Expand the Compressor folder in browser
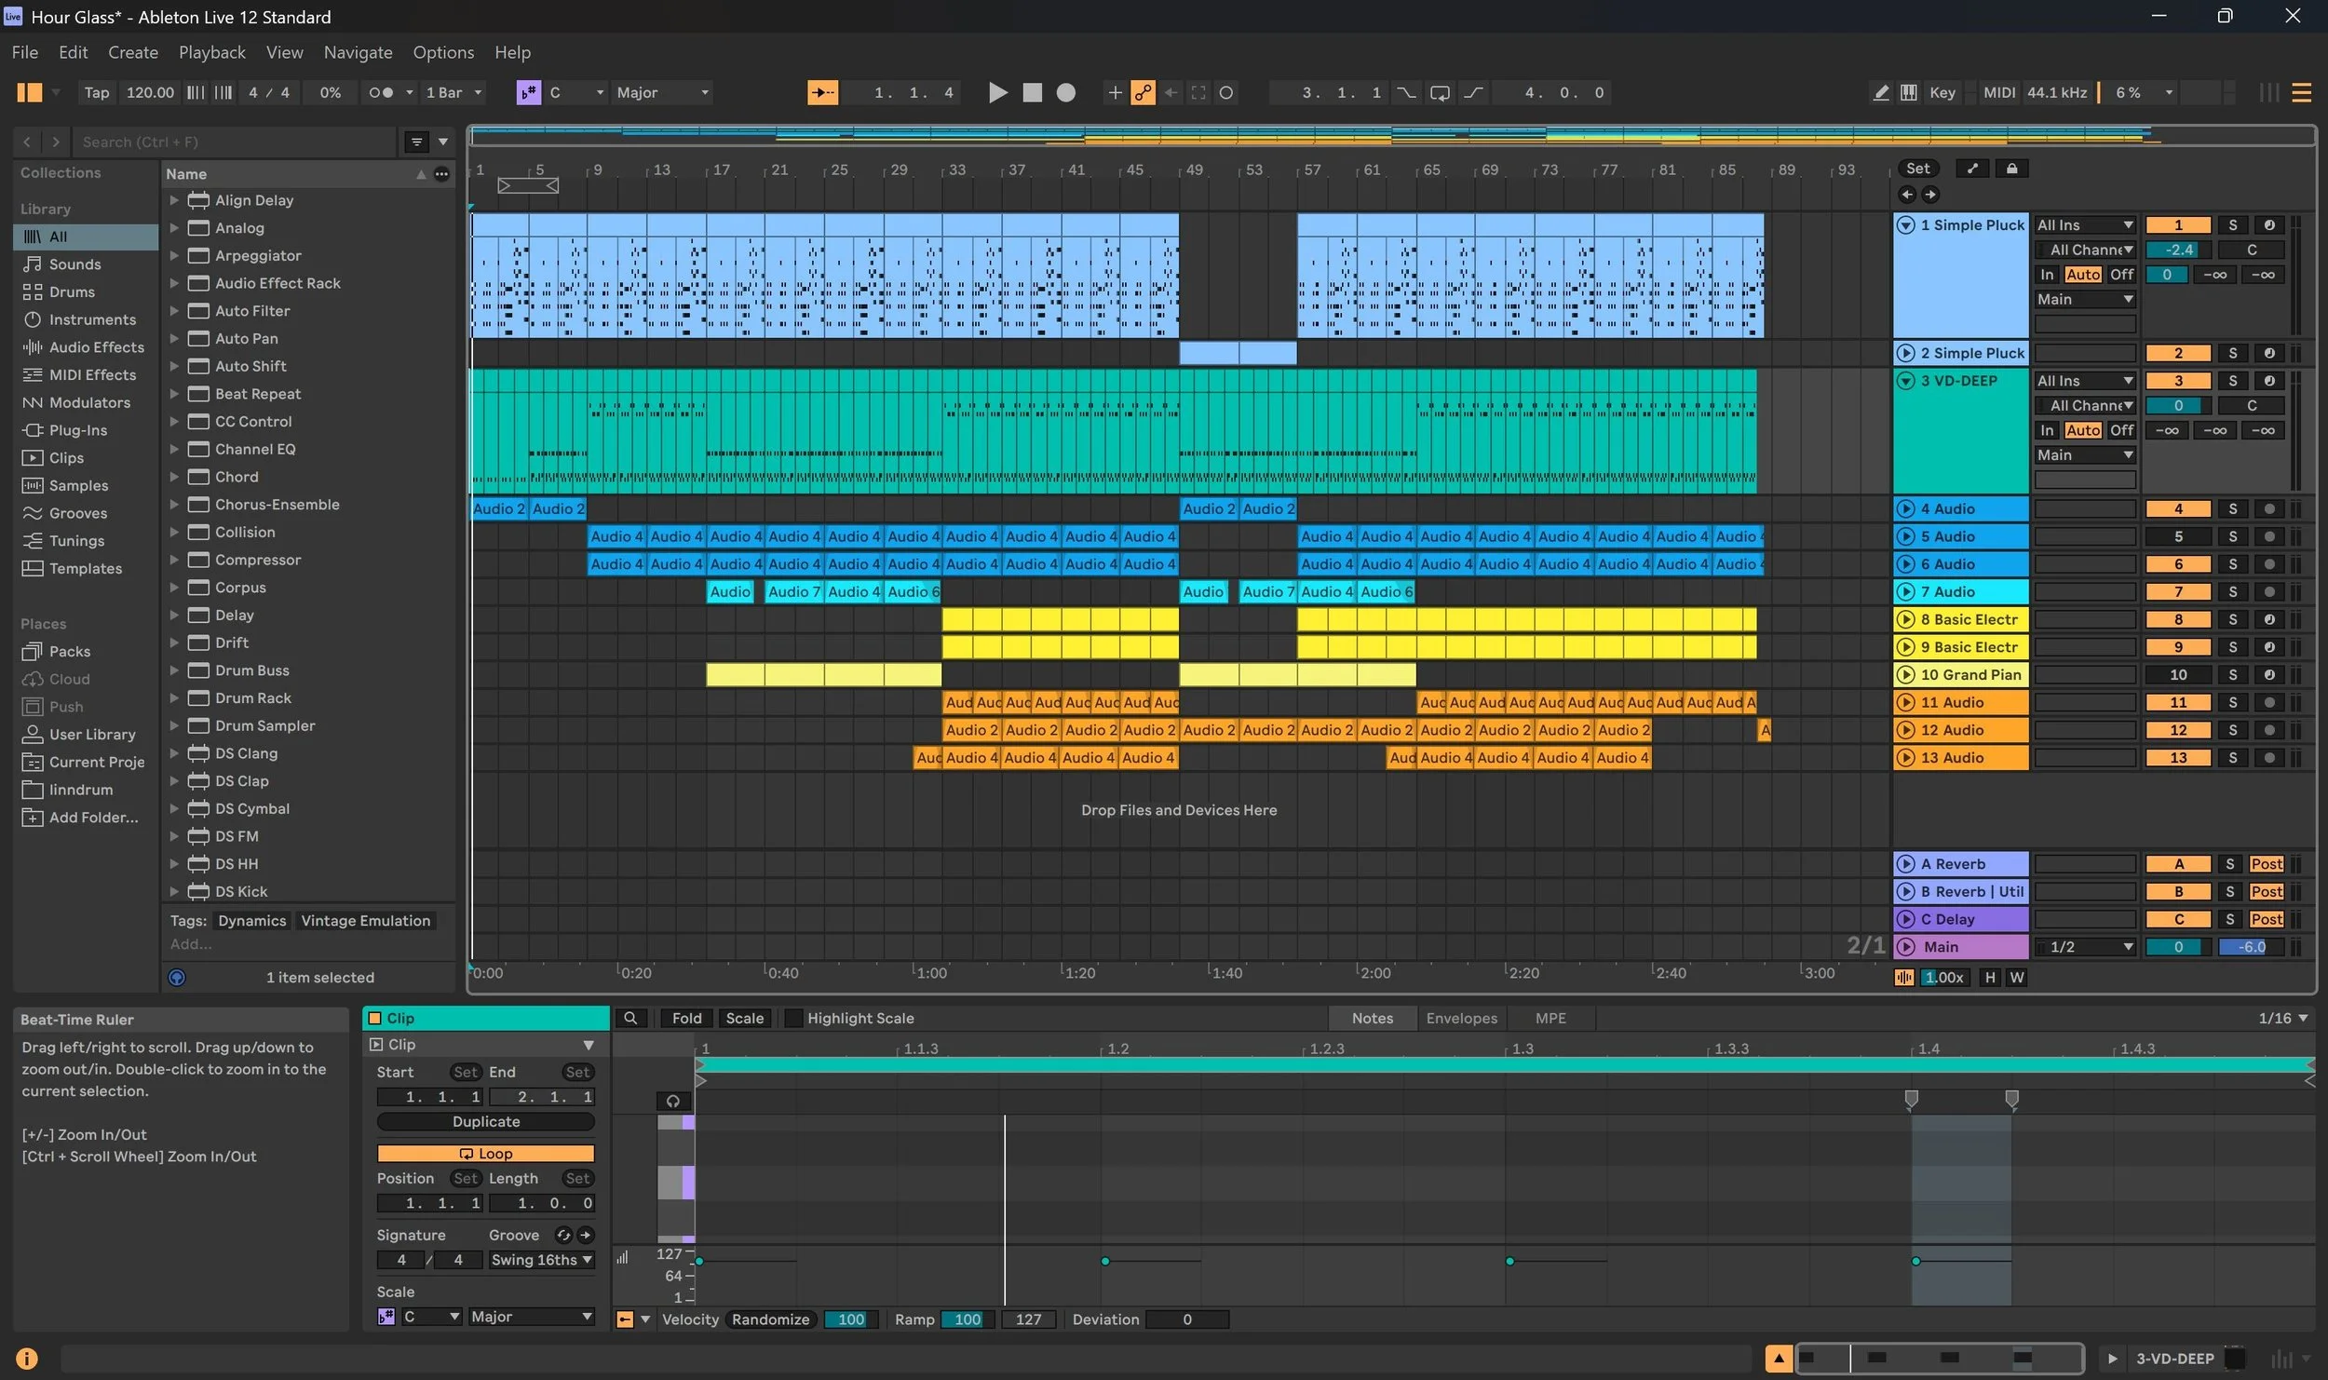Screen dimensions: 2328x1380 pyautogui.click(x=174, y=560)
